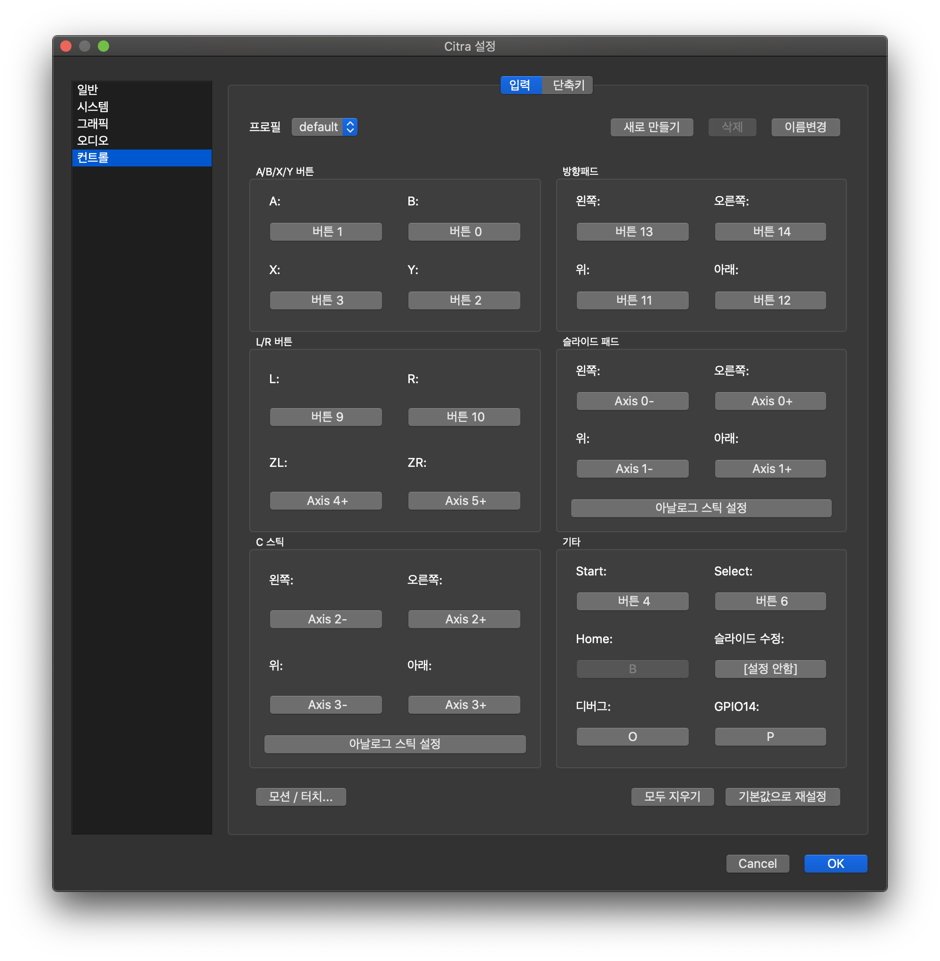Rebind C stick right Axis 2+
940x961 pixels.
click(464, 619)
